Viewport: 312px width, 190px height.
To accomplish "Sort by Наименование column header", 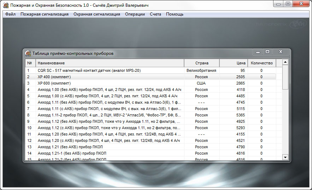I will pos(110,63).
